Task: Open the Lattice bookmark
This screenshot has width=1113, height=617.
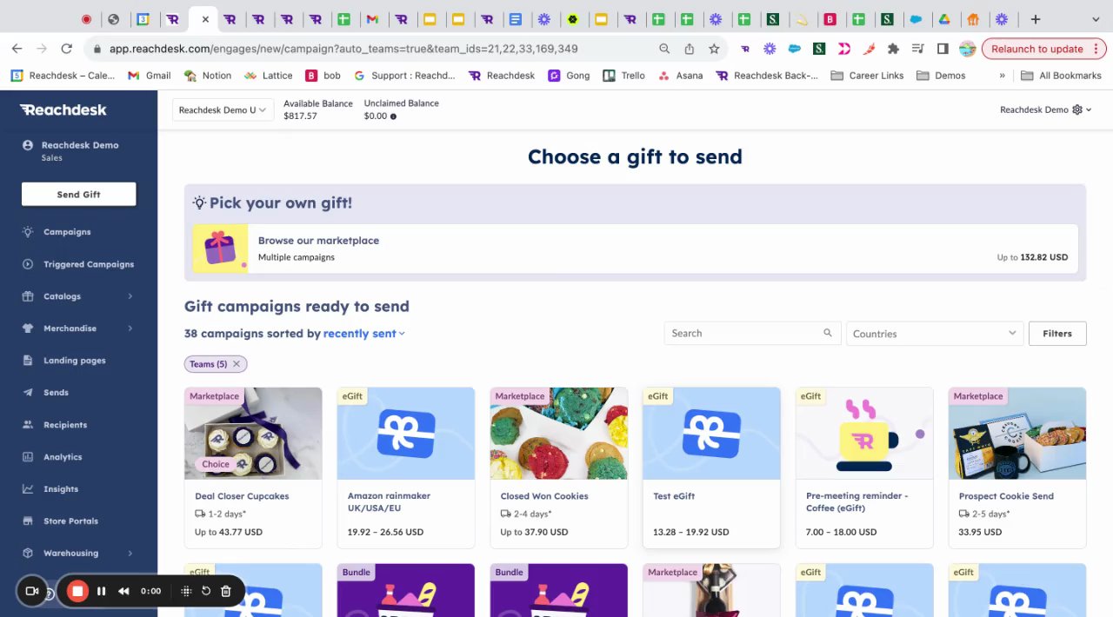Action: tap(269, 76)
